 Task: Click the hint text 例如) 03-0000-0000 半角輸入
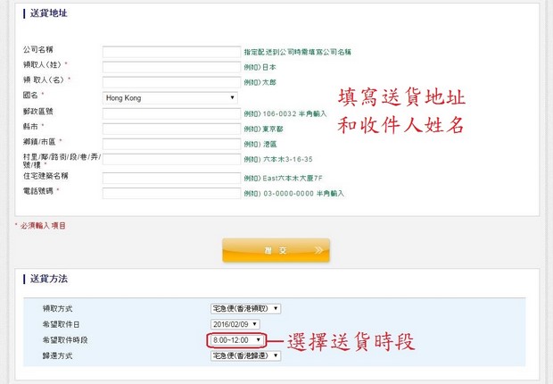pos(293,193)
